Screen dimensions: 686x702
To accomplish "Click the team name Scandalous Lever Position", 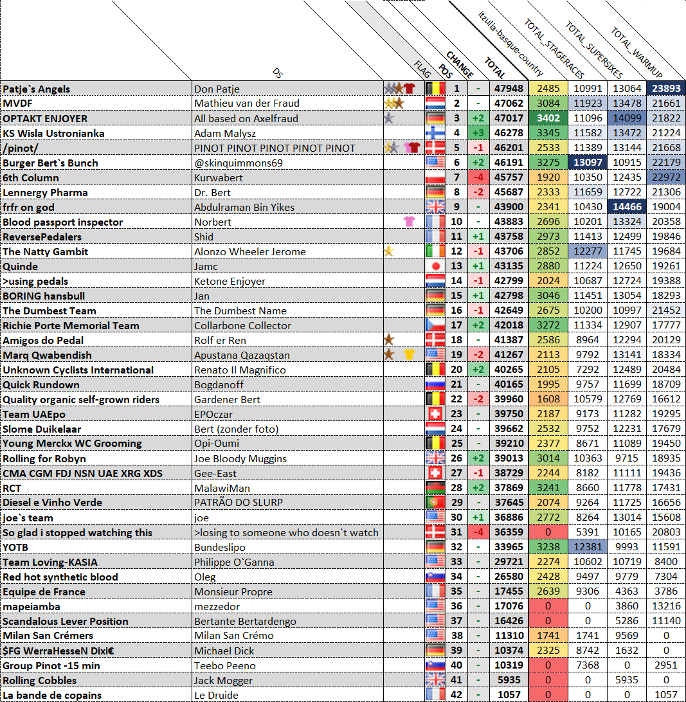I will 66,621.
